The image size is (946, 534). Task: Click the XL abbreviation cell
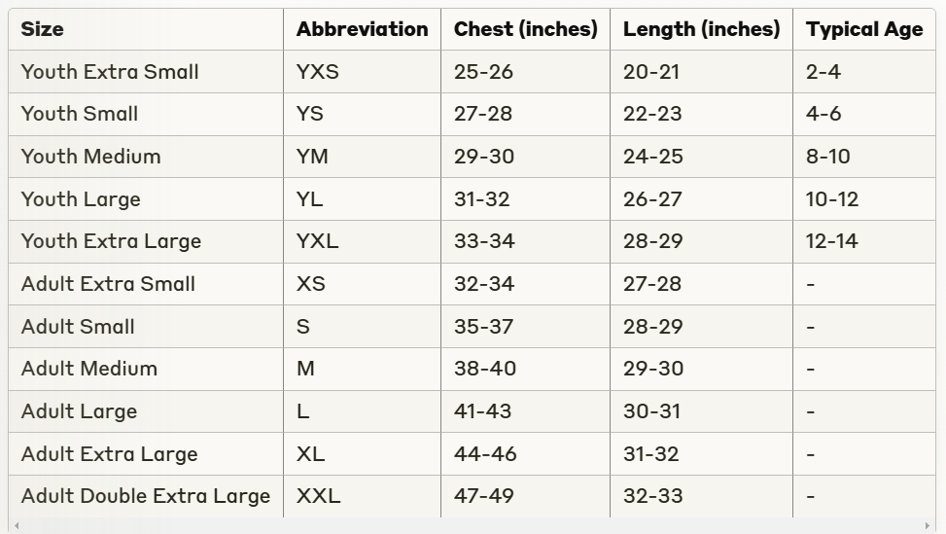pos(311,454)
